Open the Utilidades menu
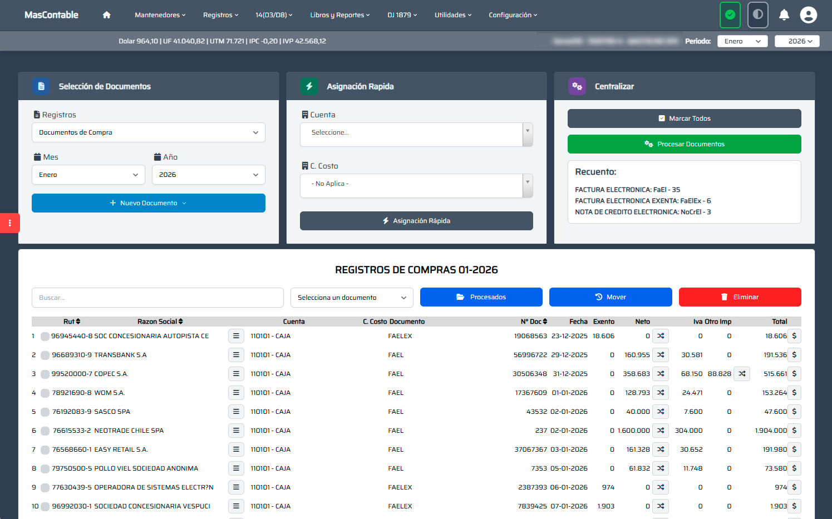The height and width of the screenshot is (519, 832). (453, 15)
